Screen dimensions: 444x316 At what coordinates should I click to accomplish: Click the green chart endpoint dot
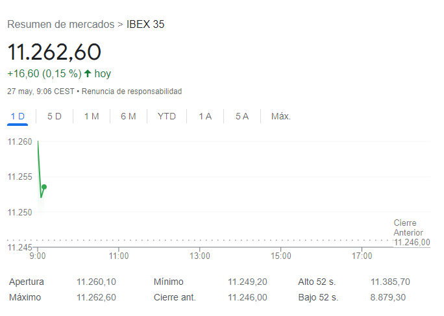44,187
